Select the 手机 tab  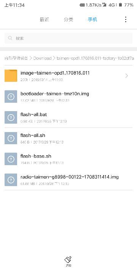(92, 19)
